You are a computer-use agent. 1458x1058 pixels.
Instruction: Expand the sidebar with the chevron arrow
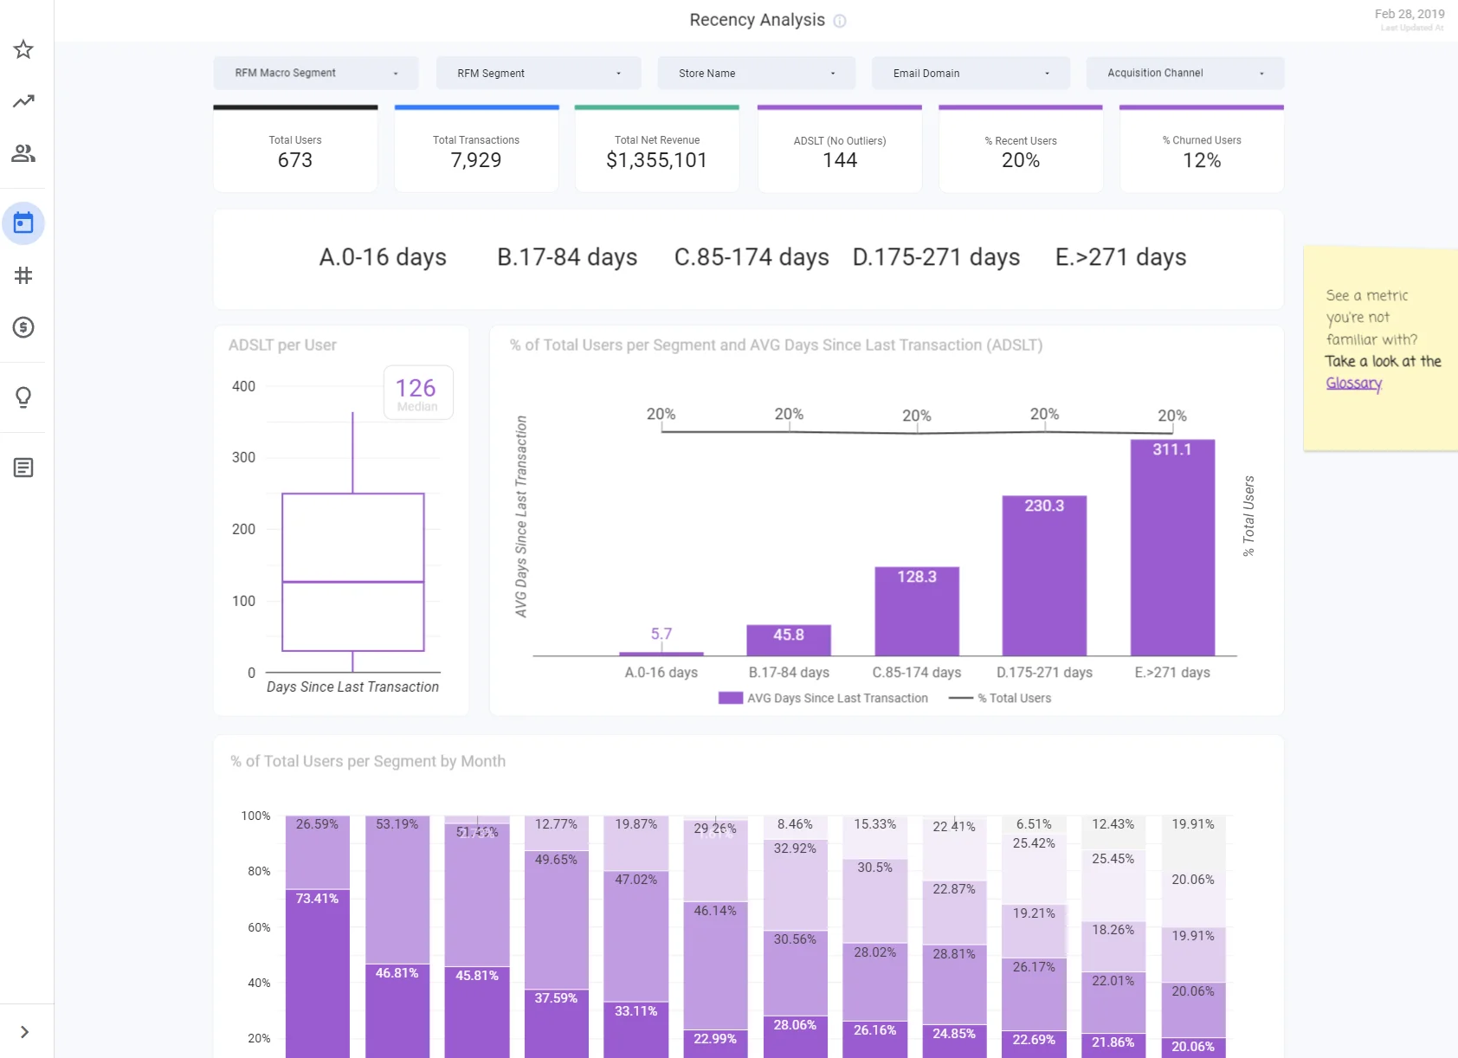tap(24, 1032)
